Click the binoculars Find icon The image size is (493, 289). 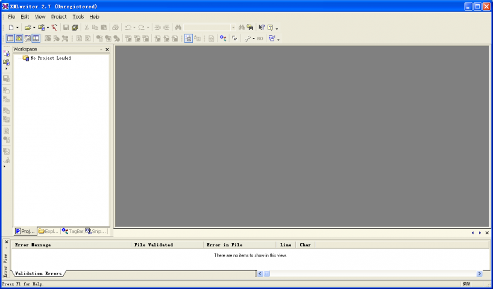point(178,28)
